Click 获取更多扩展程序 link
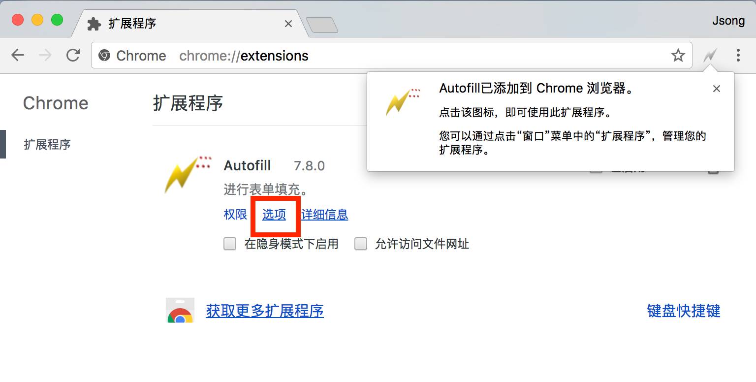756x382 pixels. pos(265,311)
